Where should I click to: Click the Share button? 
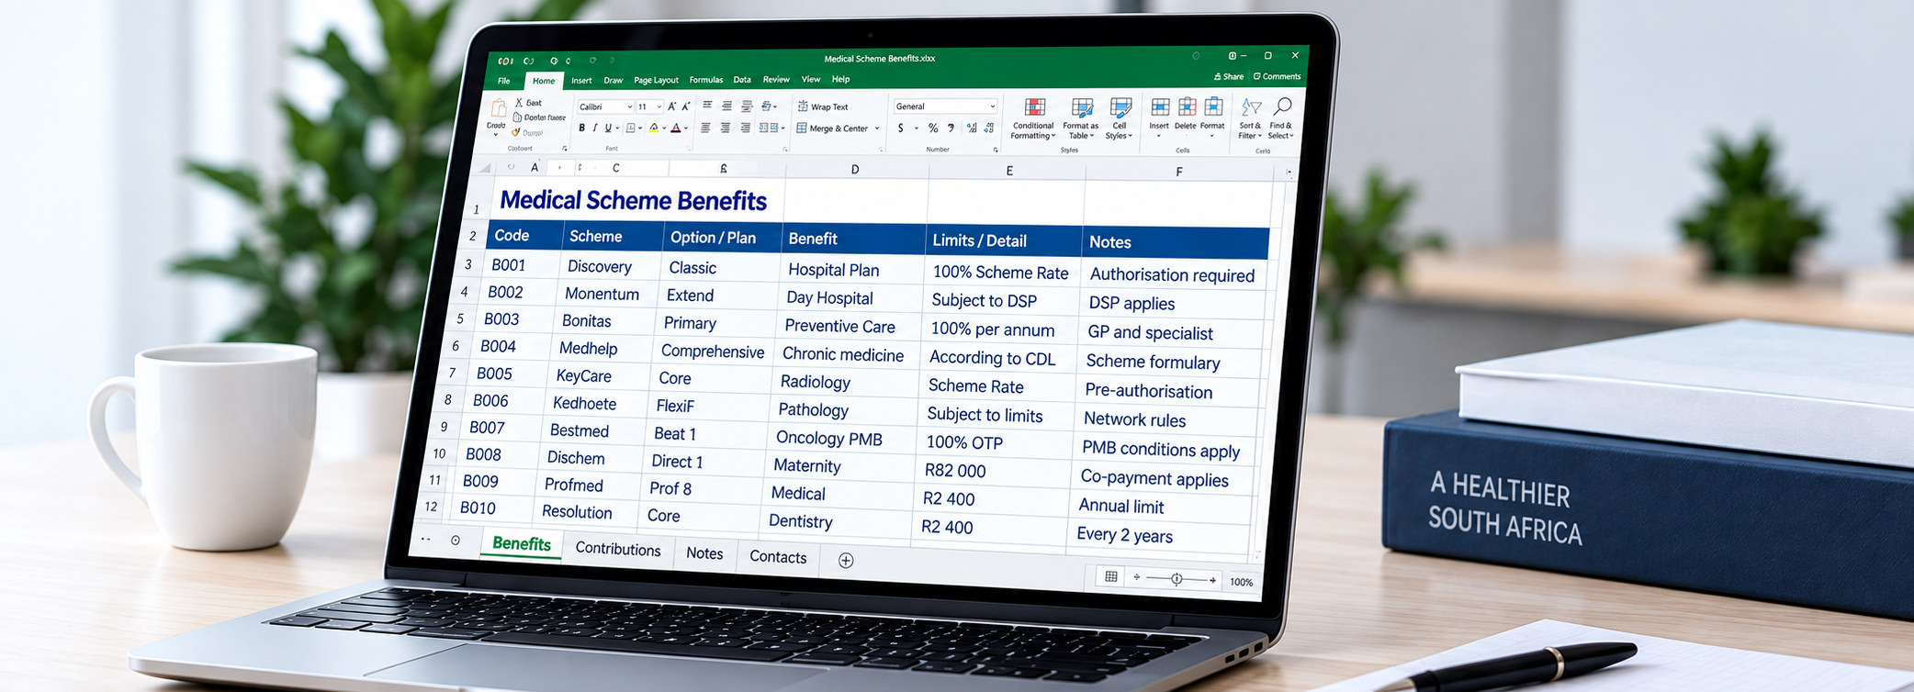pyautogui.click(x=1229, y=77)
